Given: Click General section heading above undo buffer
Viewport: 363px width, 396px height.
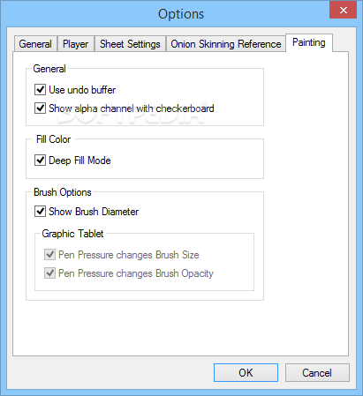Looking at the screenshot, I should tap(49, 69).
